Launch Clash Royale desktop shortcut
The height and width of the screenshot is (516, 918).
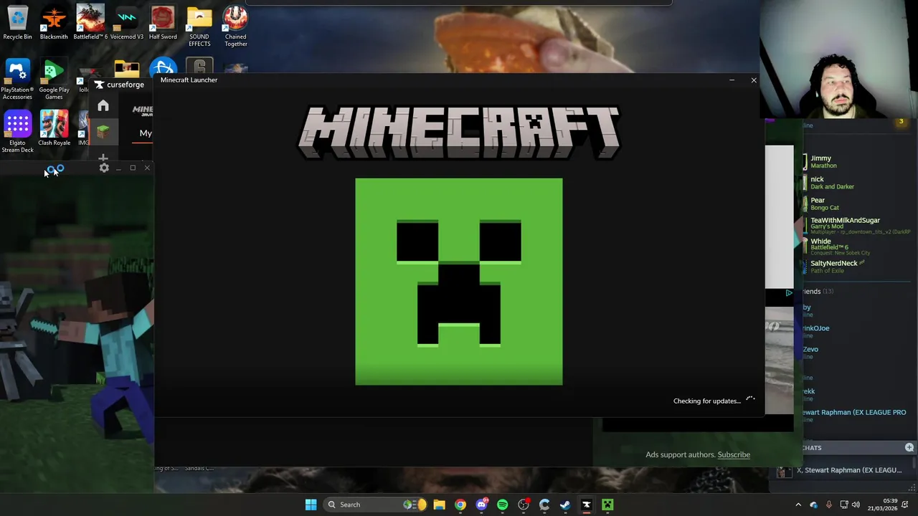point(54,129)
